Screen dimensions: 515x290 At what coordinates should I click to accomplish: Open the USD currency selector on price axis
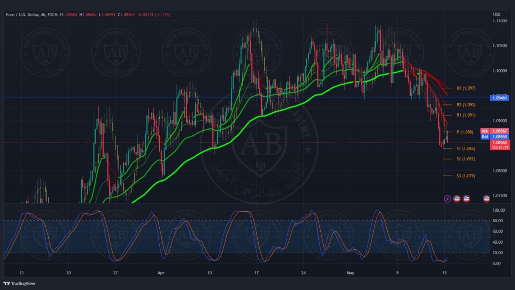tap(497, 14)
